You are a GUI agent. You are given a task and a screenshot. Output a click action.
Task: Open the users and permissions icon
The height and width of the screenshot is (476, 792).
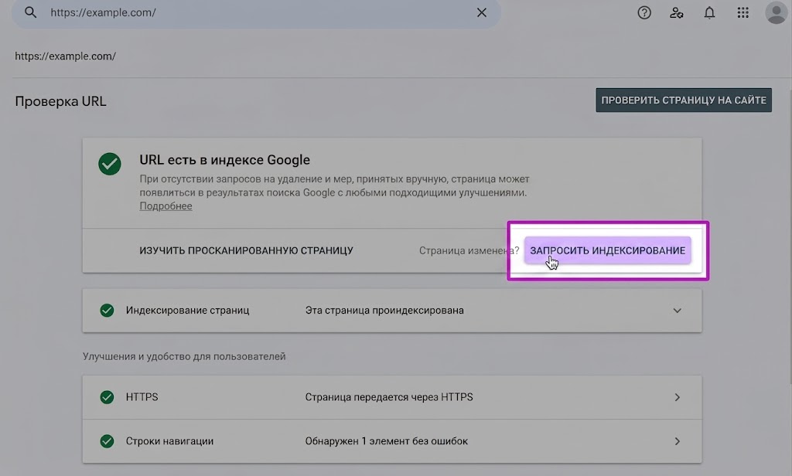tap(676, 12)
